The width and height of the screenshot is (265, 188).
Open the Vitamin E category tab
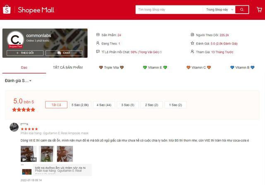click(155, 67)
